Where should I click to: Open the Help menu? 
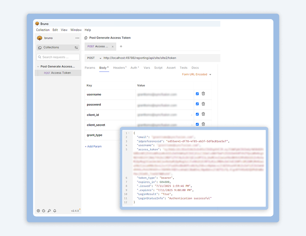click(88, 30)
